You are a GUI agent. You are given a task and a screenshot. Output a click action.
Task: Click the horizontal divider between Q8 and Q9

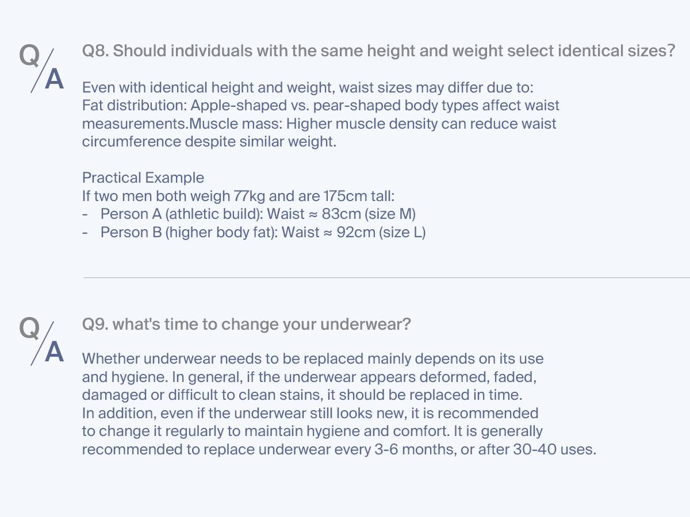coord(386,278)
